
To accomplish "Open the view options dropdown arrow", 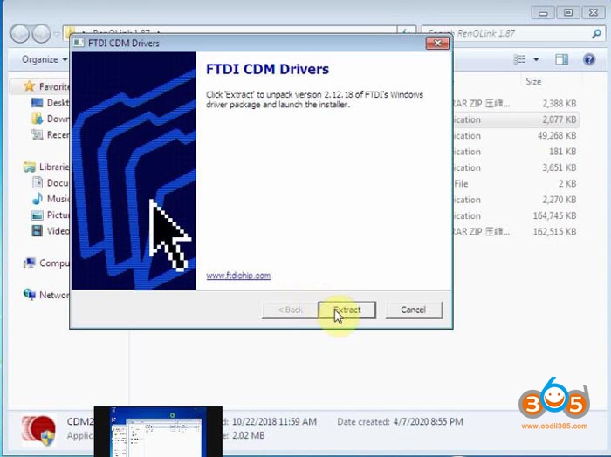I will point(536,59).
